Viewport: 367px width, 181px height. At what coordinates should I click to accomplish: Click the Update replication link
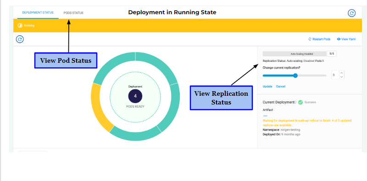click(x=267, y=86)
